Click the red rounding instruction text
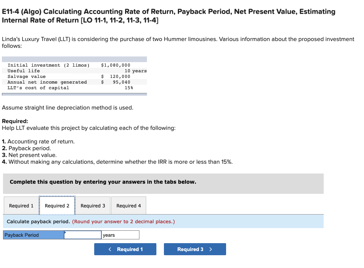Screen dimensions: 364x268 tap(123, 221)
